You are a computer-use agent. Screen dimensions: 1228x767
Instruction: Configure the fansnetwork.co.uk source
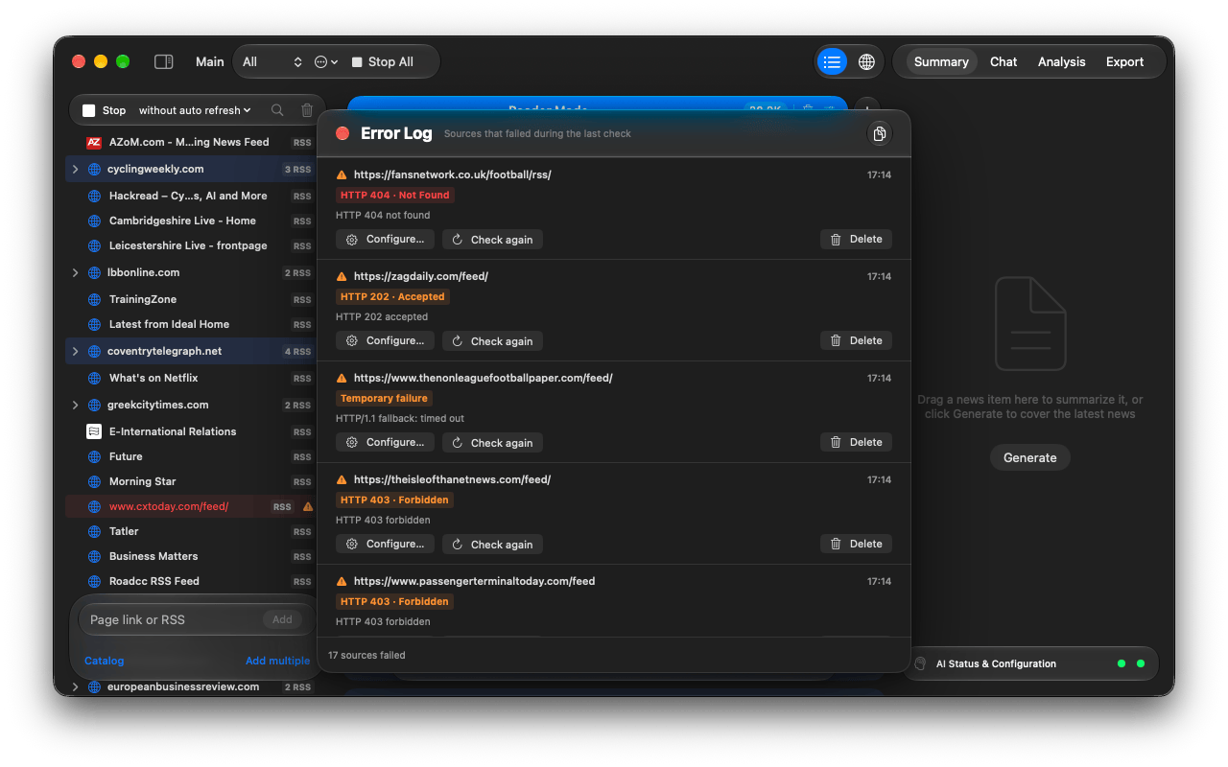click(385, 239)
